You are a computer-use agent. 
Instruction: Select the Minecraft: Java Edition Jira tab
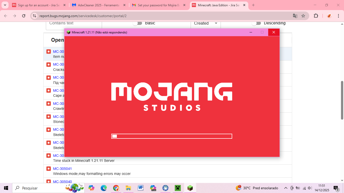pos(219,5)
